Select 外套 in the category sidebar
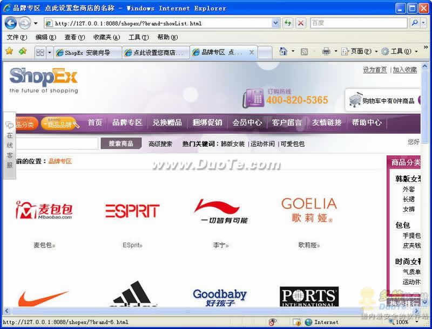The image size is (432, 329). click(409, 189)
